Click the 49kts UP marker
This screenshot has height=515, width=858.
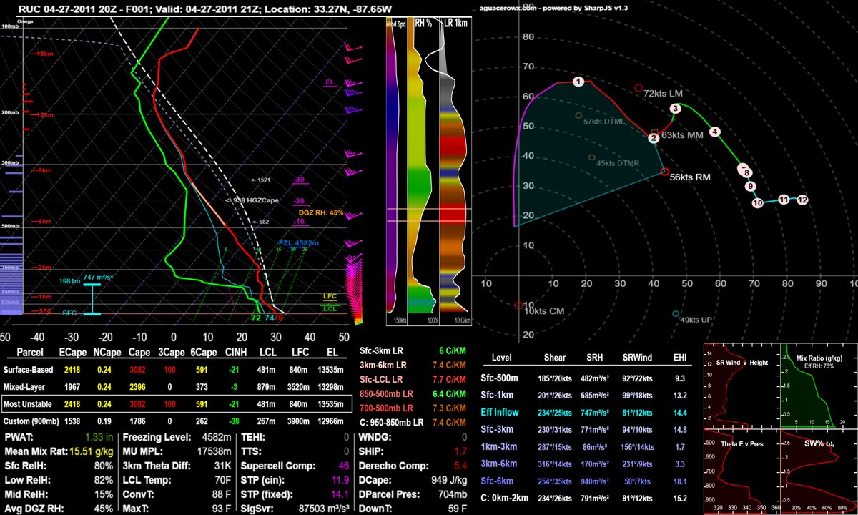click(x=676, y=314)
